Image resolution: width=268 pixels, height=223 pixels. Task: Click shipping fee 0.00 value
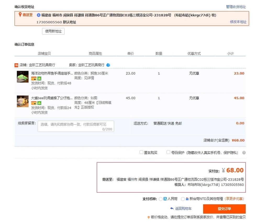240,123
